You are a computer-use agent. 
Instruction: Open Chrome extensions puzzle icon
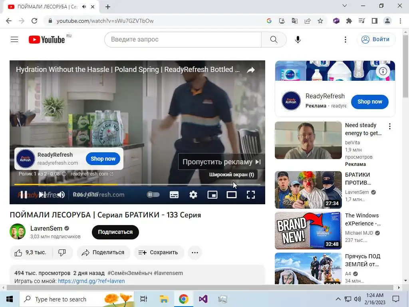349,21
